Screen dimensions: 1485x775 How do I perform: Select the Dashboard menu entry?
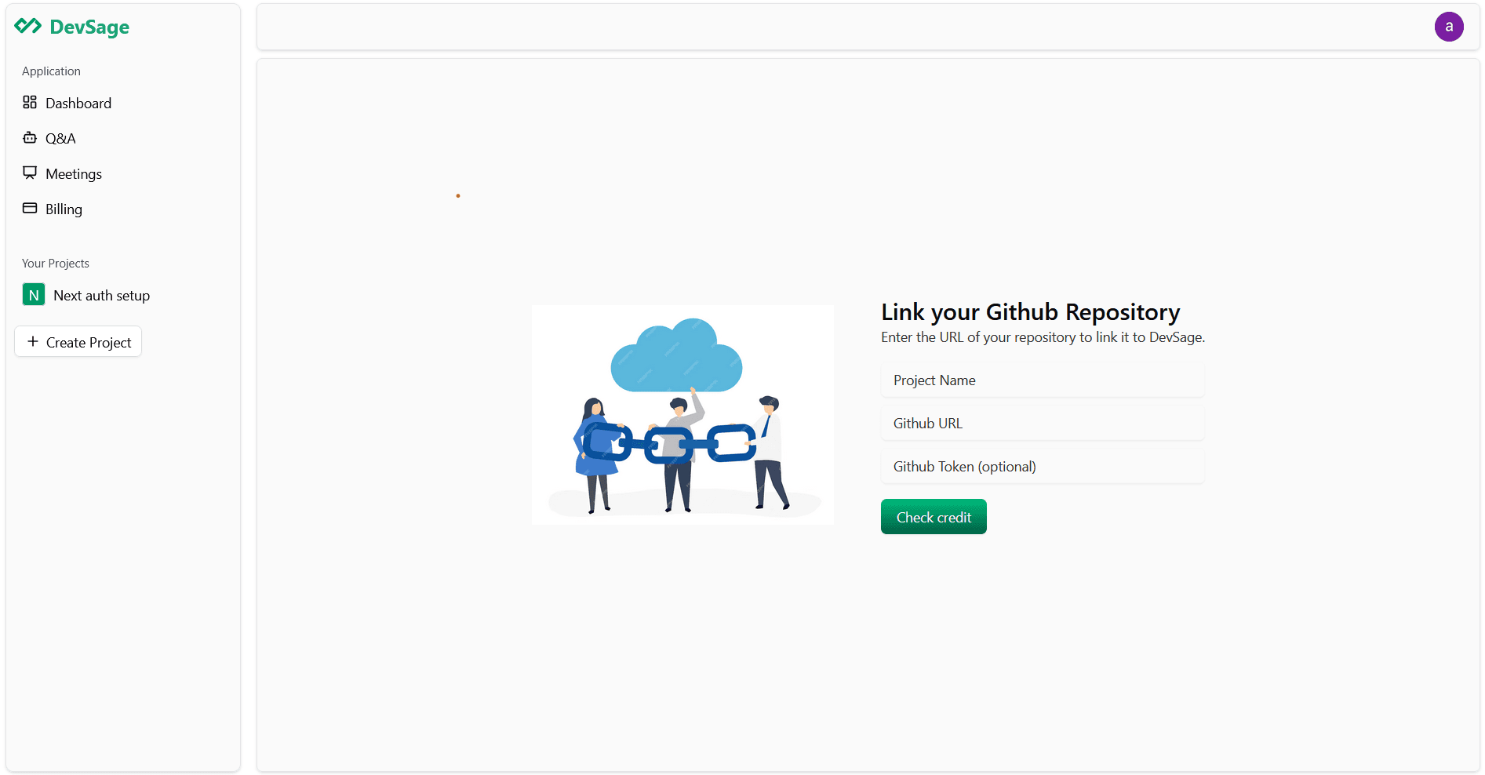78,103
